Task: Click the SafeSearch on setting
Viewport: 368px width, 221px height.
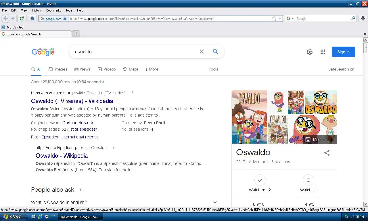Action: (341, 69)
